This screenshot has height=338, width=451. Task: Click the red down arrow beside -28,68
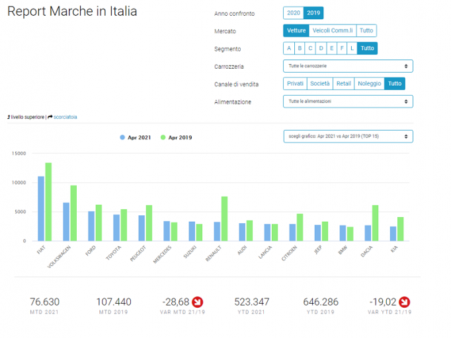click(x=198, y=302)
